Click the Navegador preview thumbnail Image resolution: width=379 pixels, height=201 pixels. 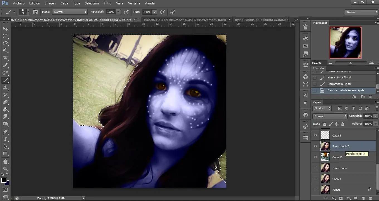346,43
